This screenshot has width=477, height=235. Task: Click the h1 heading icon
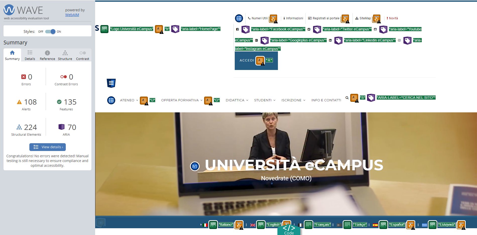tap(195, 166)
